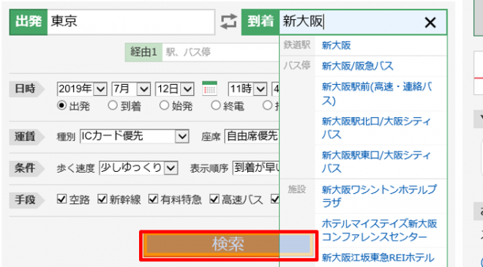Open the ICカード優先 fare type dropdown
The image size is (483, 267).
(135, 136)
